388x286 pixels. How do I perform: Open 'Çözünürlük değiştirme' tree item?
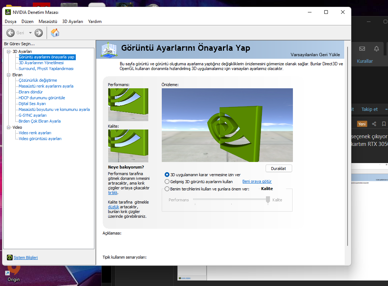click(38, 80)
